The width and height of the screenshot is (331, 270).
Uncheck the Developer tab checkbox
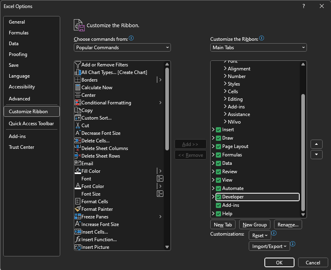pos(219,197)
